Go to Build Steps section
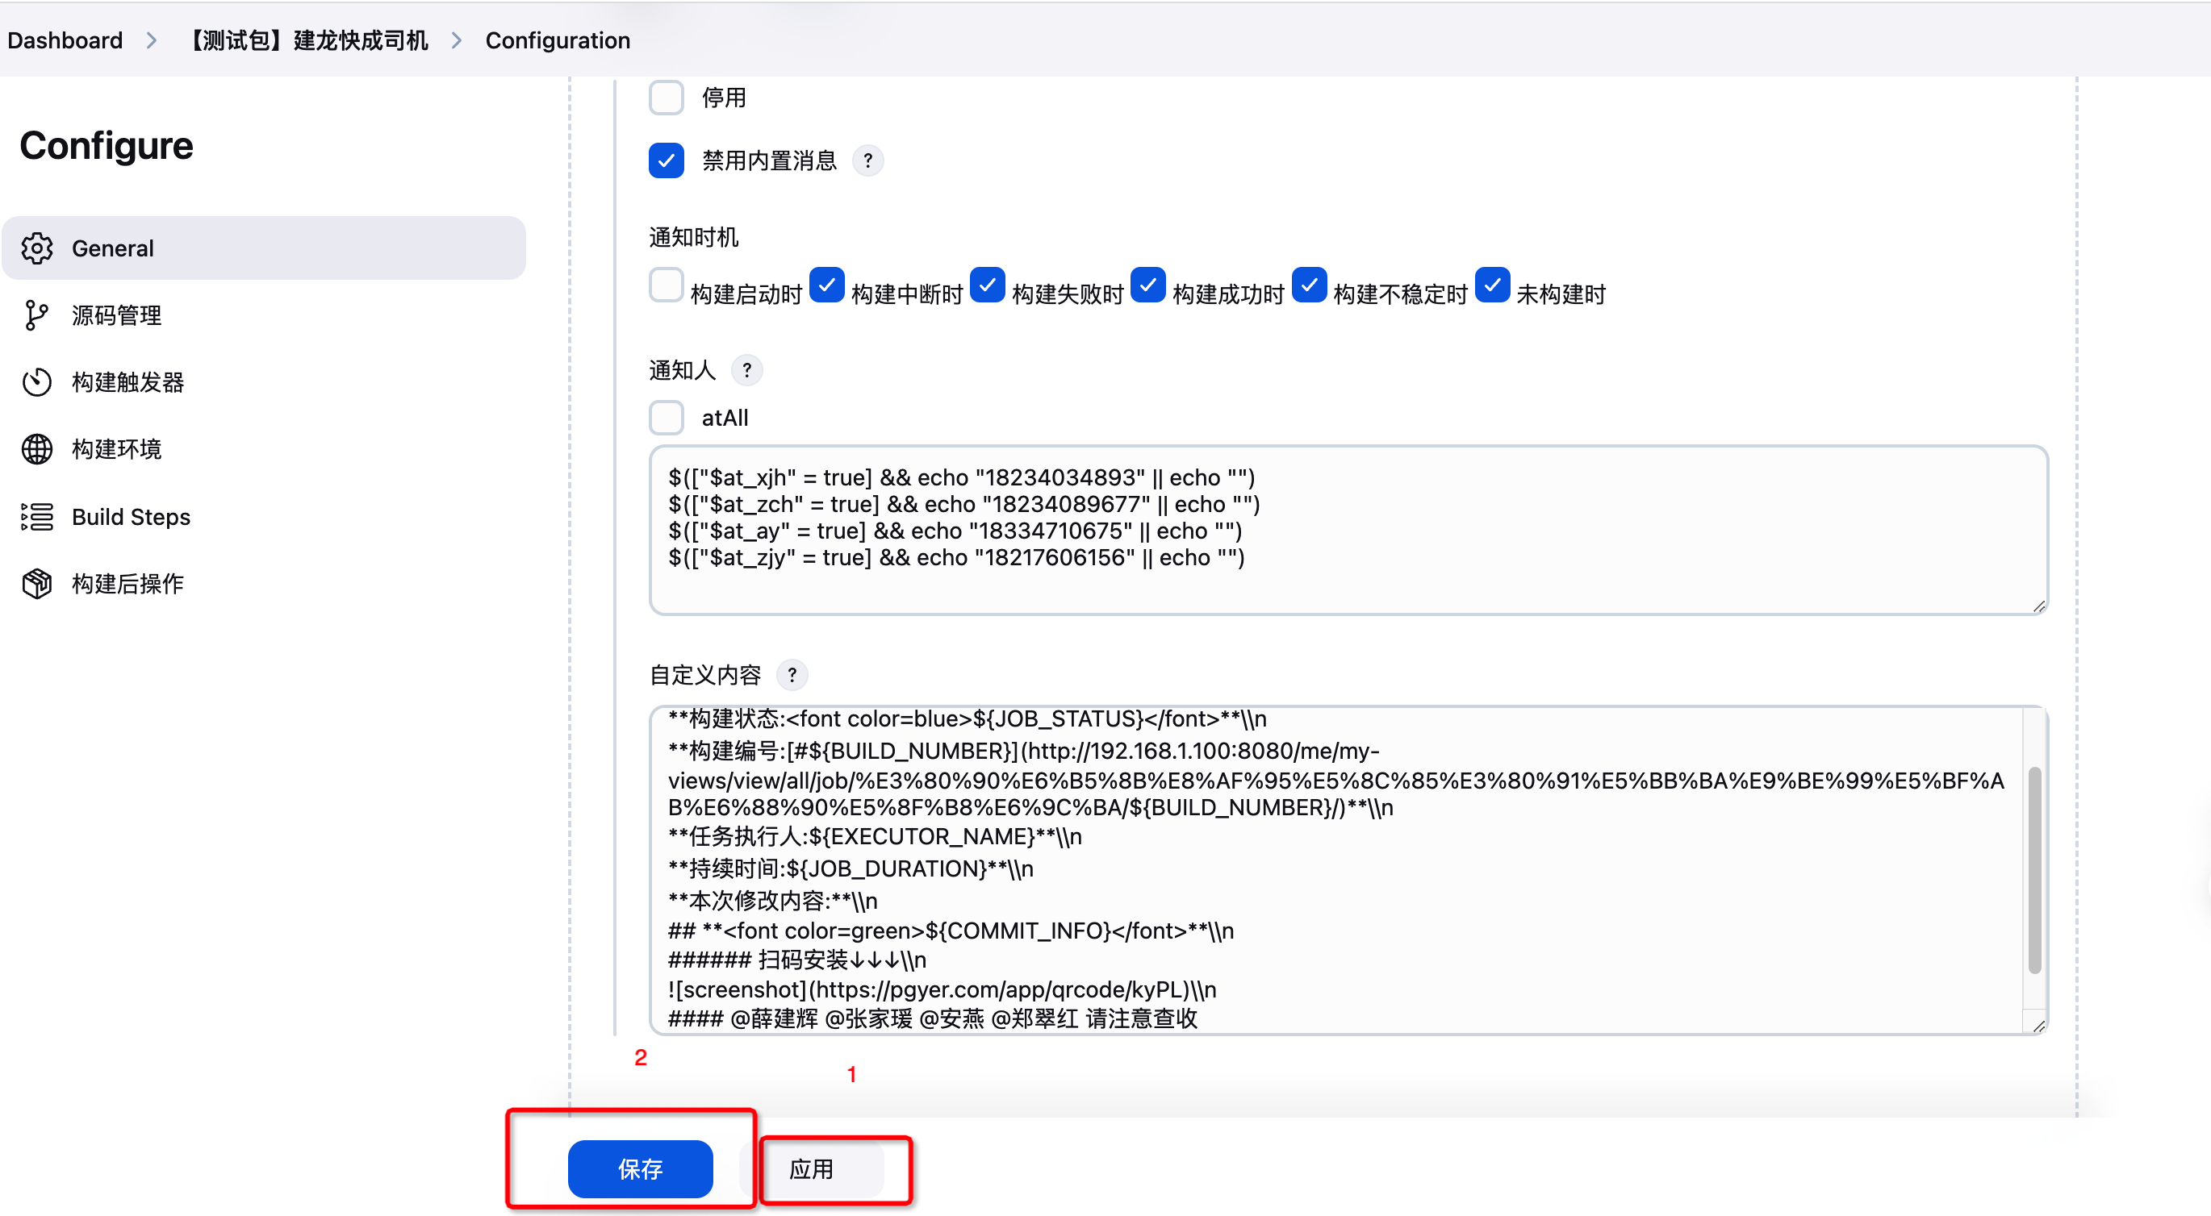 click(x=264, y=517)
